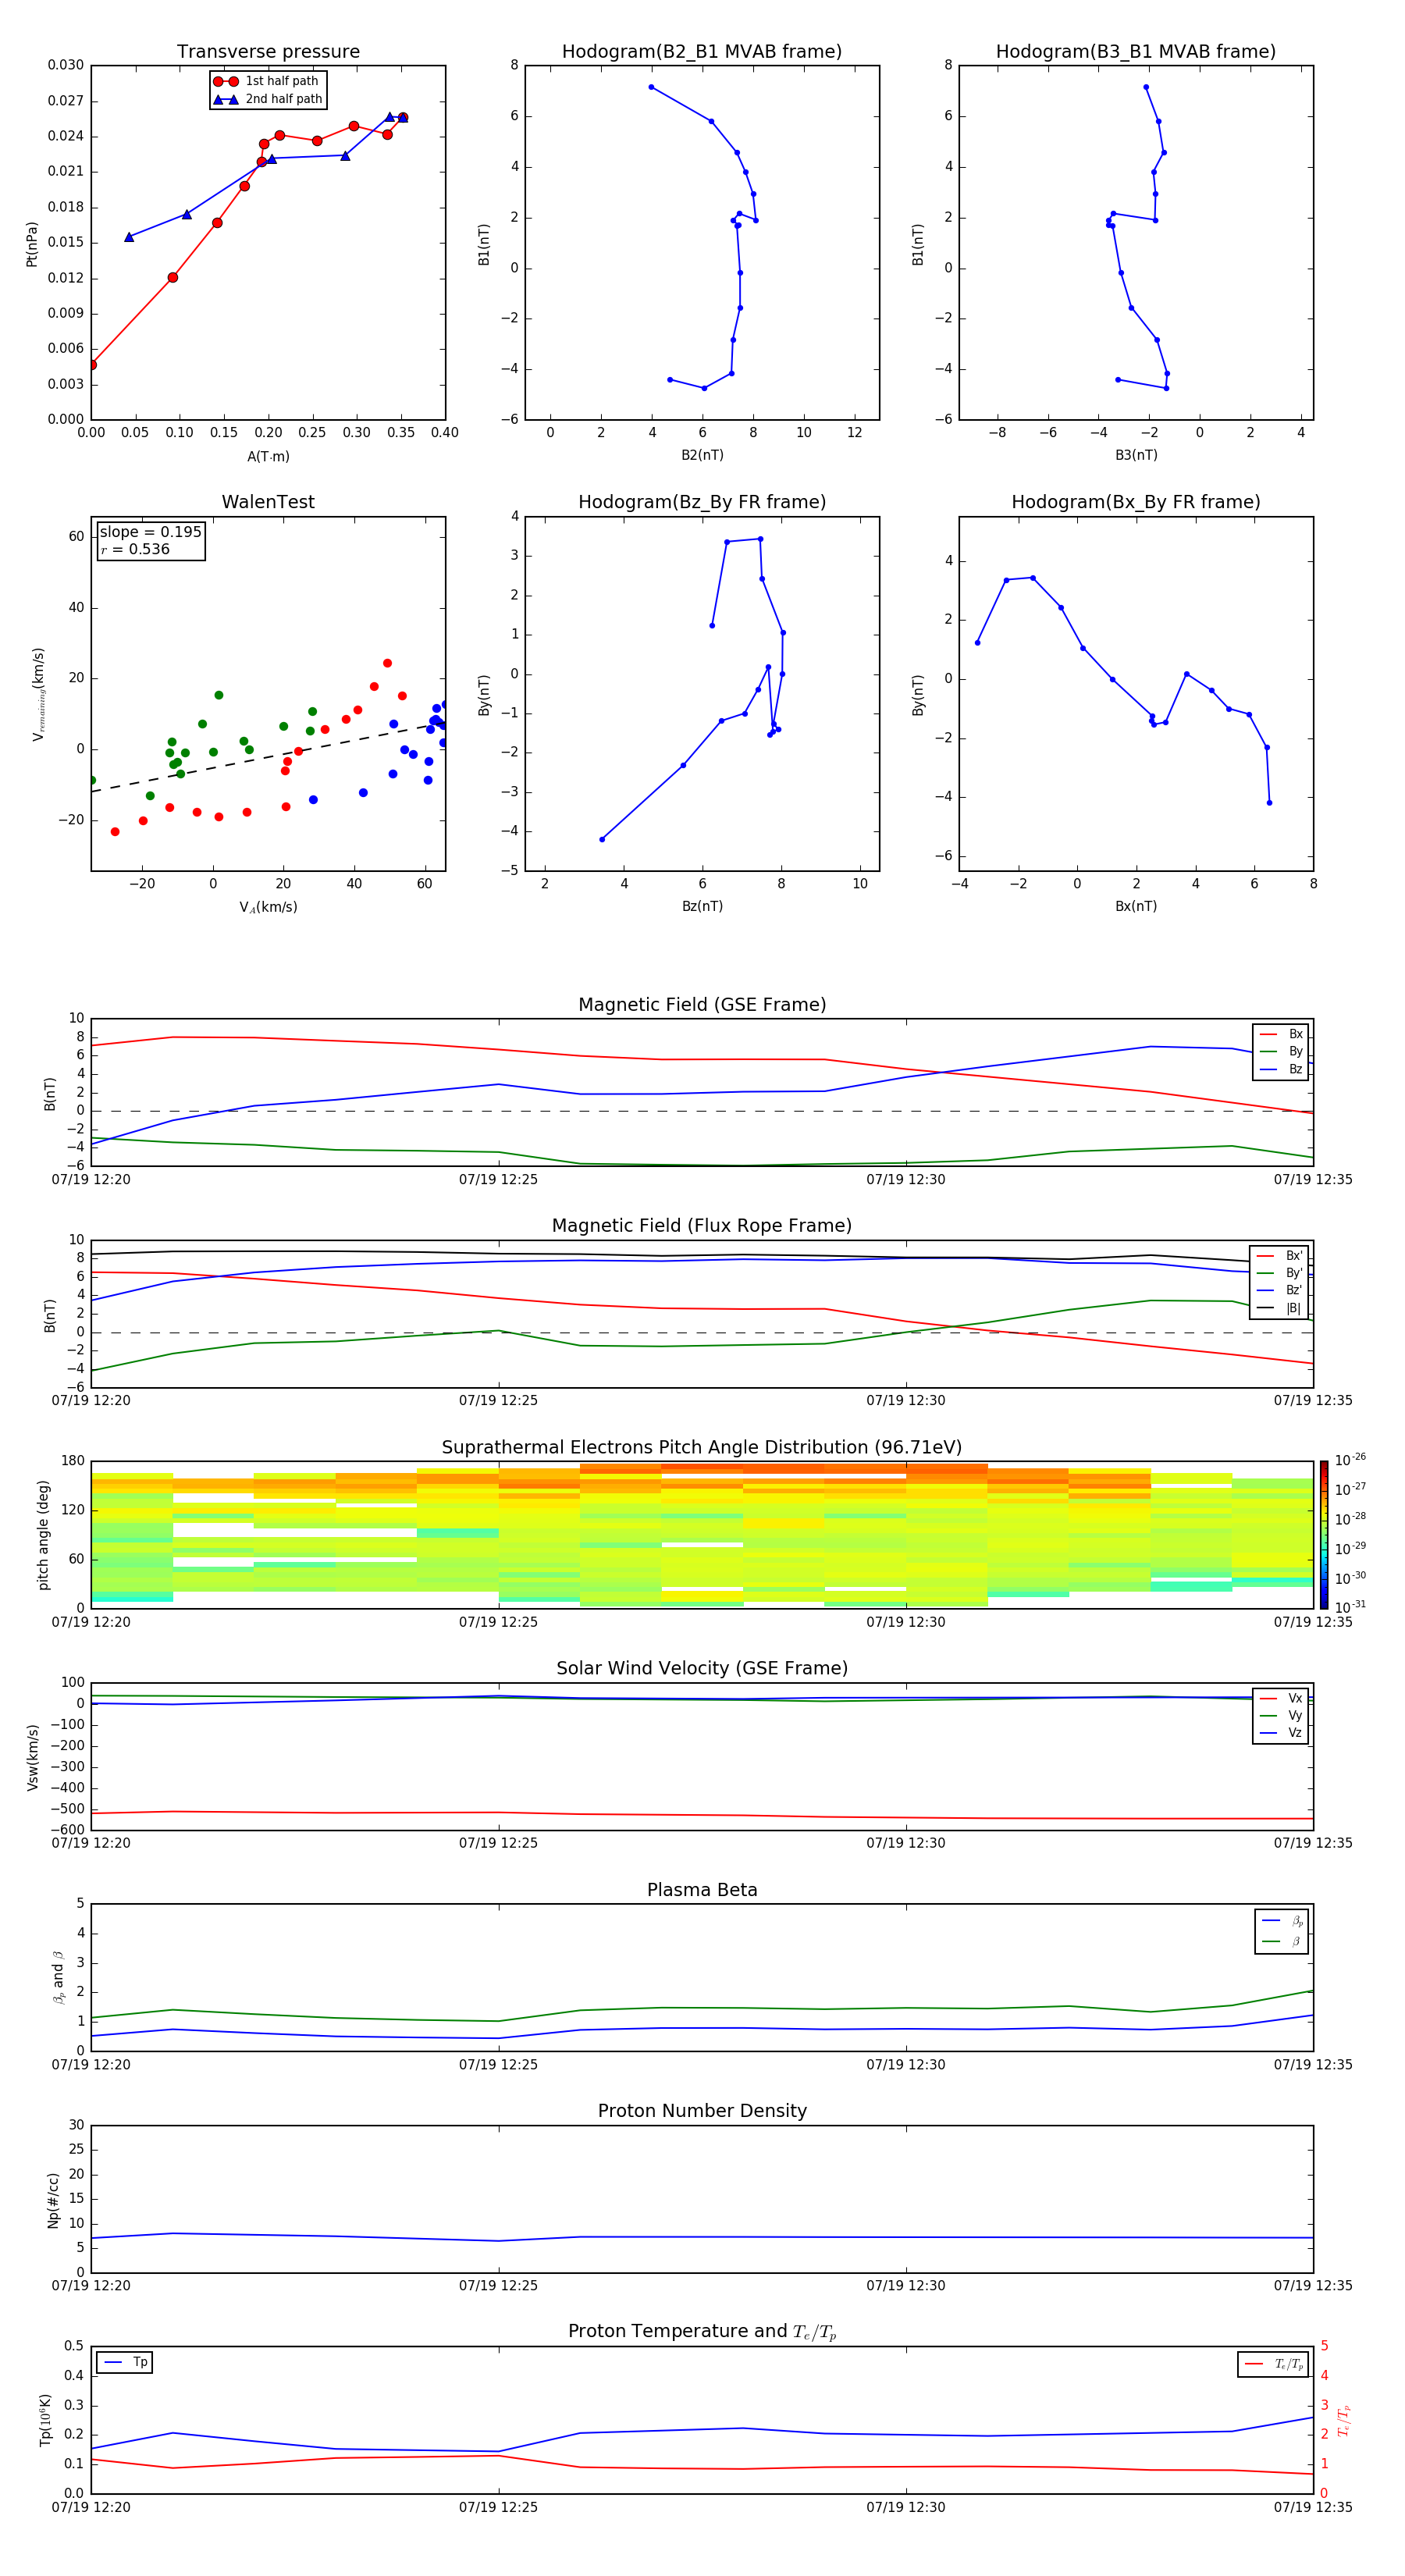This screenshot has width=1405, height=2576.
Task: Click the "Transverse pressure" plot title
Action: tap(268, 52)
